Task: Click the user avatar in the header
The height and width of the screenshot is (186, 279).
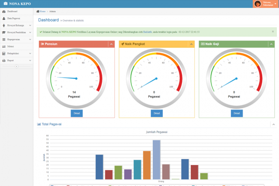Action: (258, 4)
